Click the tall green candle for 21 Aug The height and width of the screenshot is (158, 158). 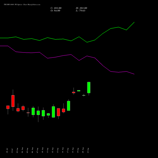pyautogui.click(x=89, y=88)
